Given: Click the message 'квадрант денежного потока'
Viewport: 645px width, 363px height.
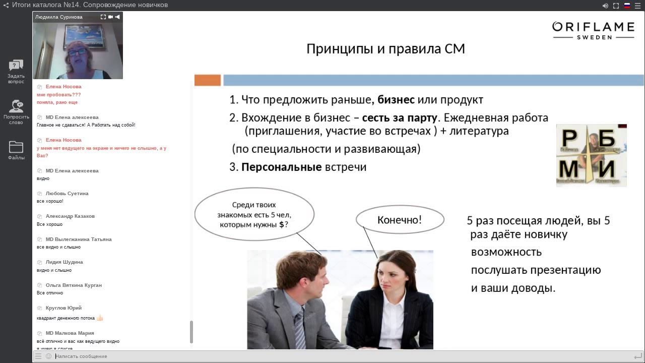Looking at the screenshot, I should [x=66, y=319].
